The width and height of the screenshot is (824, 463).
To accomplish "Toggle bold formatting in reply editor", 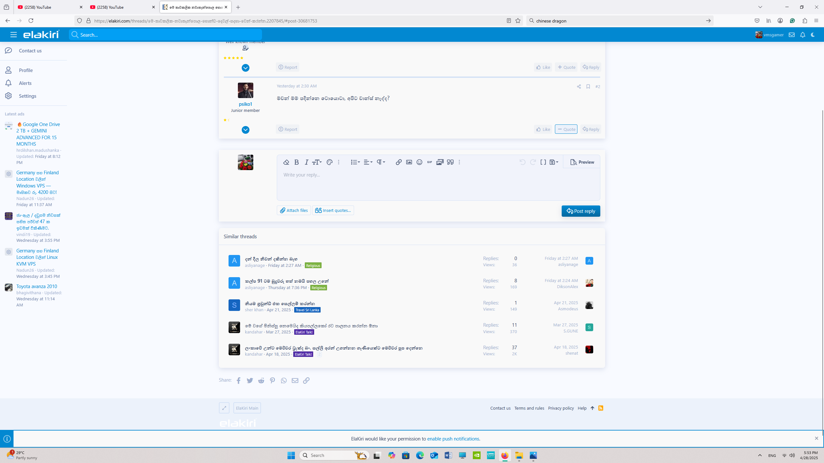I will point(296,162).
